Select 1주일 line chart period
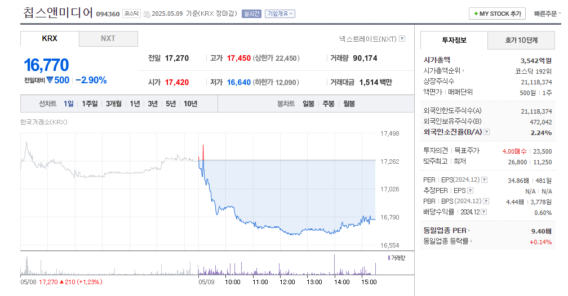This screenshot has height=296, width=568. pyautogui.click(x=90, y=104)
